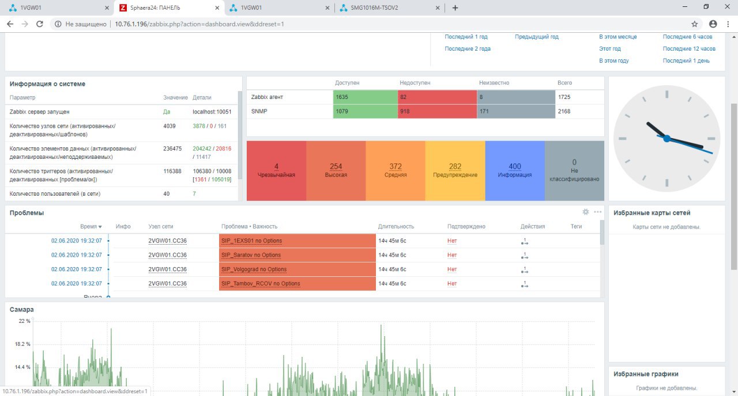Bookmark this page with the star icon

click(695, 24)
